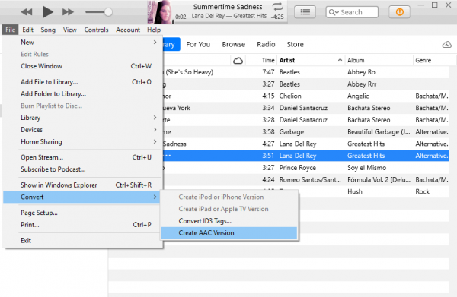The image size is (457, 297).
Task: Select the Romeo Santos row
Action: [x=306, y=179]
